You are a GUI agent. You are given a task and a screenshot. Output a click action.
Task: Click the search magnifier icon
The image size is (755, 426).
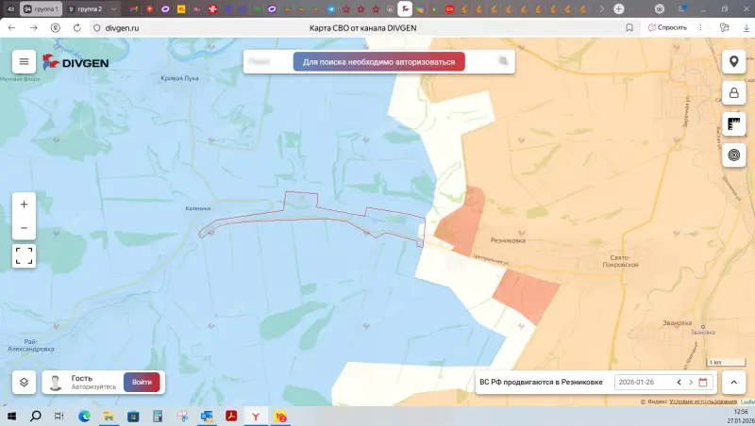click(503, 62)
